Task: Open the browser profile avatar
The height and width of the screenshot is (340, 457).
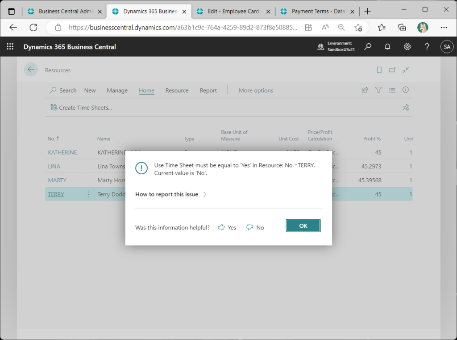Action: pyautogui.click(x=423, y=27)
